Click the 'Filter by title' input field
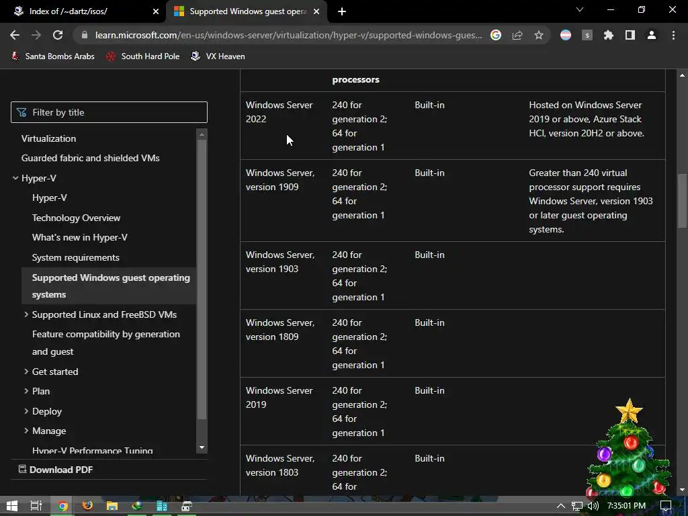 coord(109,112)
